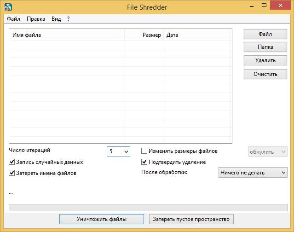Minimize the File Shredder window

[252, 6]
